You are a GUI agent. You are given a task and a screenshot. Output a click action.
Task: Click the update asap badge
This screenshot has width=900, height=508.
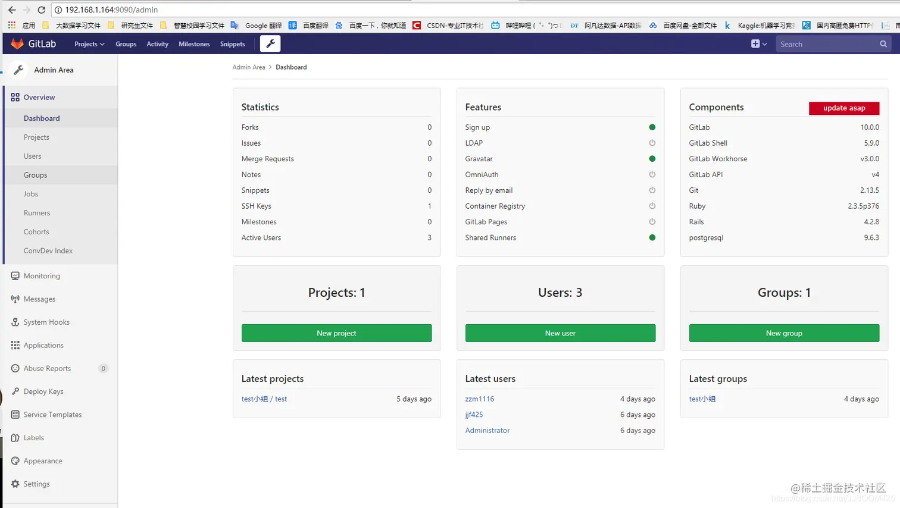844,108
